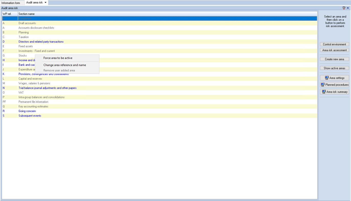Select Permanent file information row
The height and width of the screenshot is (201, 351).
tap(160, 102)
